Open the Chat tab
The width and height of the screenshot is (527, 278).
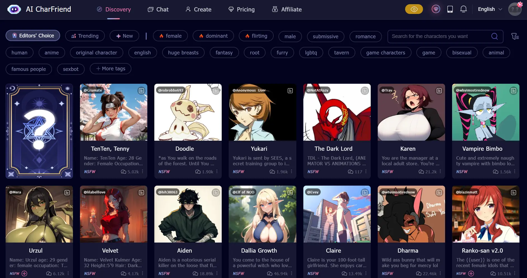pos(158,9)
